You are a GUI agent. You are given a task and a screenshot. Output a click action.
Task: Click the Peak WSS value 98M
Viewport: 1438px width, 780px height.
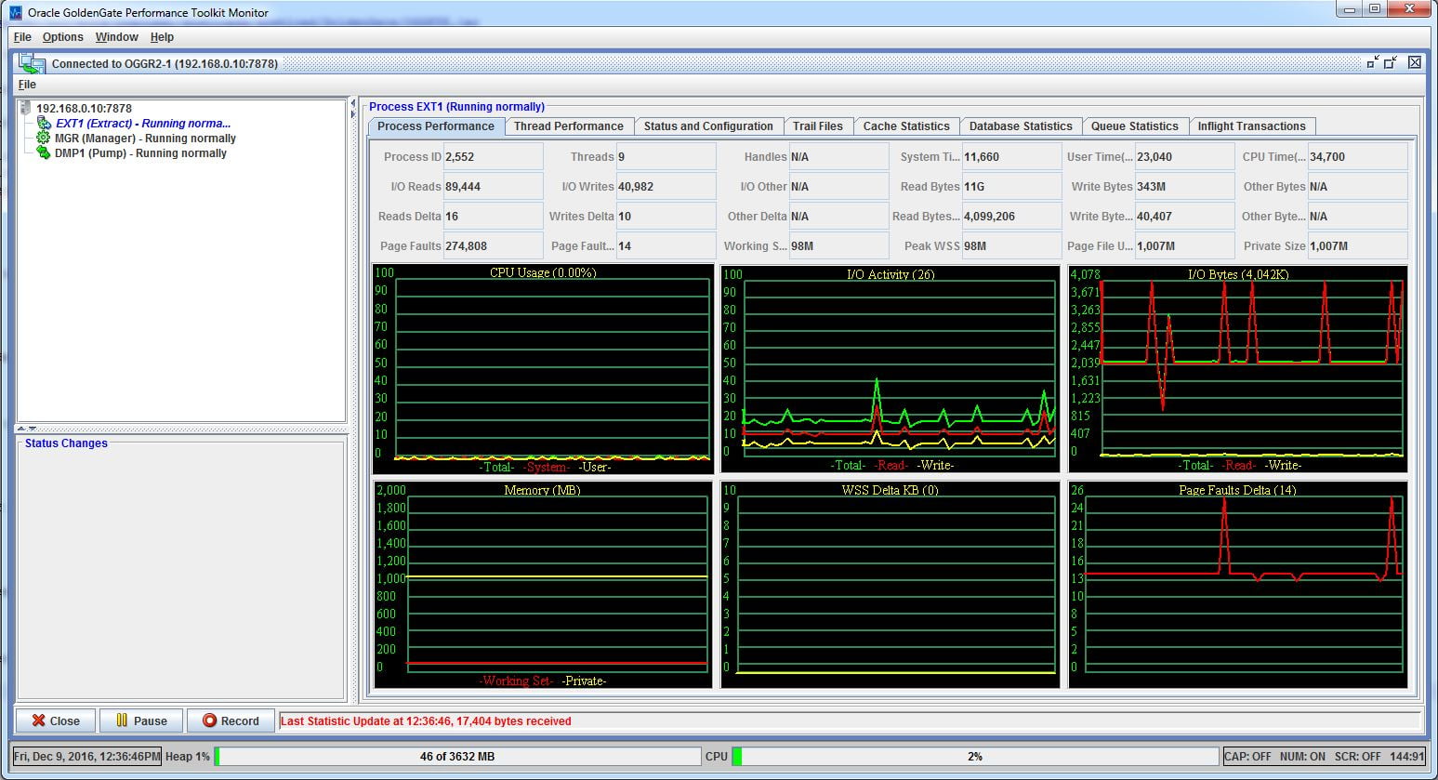pyautogui.click(x=1011, y=246)
